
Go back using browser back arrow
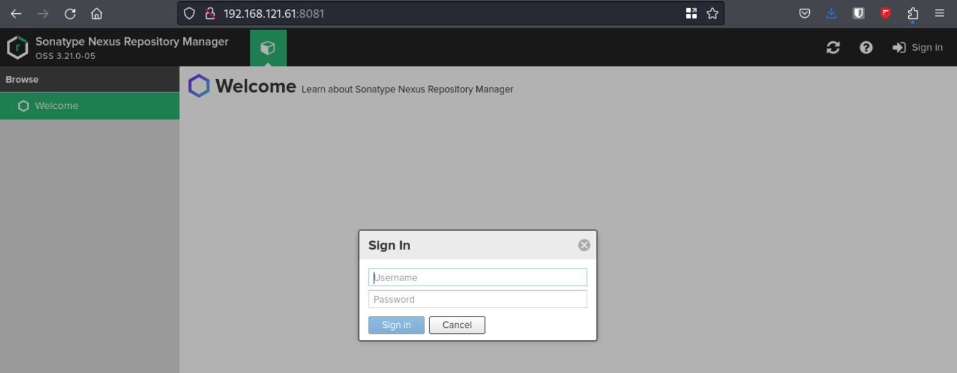[16, 13]
